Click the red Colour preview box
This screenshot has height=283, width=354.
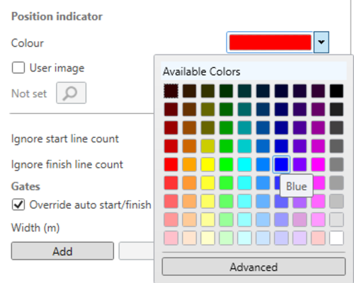pyautogui.click(x=270, y=42)
